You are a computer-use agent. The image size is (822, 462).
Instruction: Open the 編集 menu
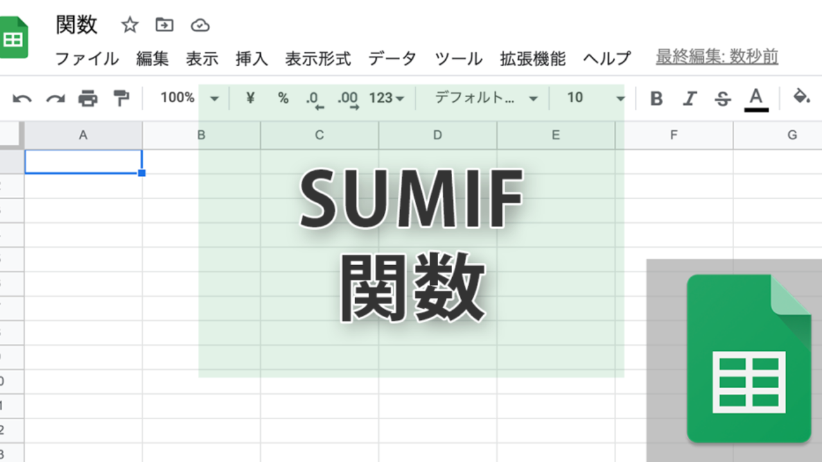click(x=152, y=59)
